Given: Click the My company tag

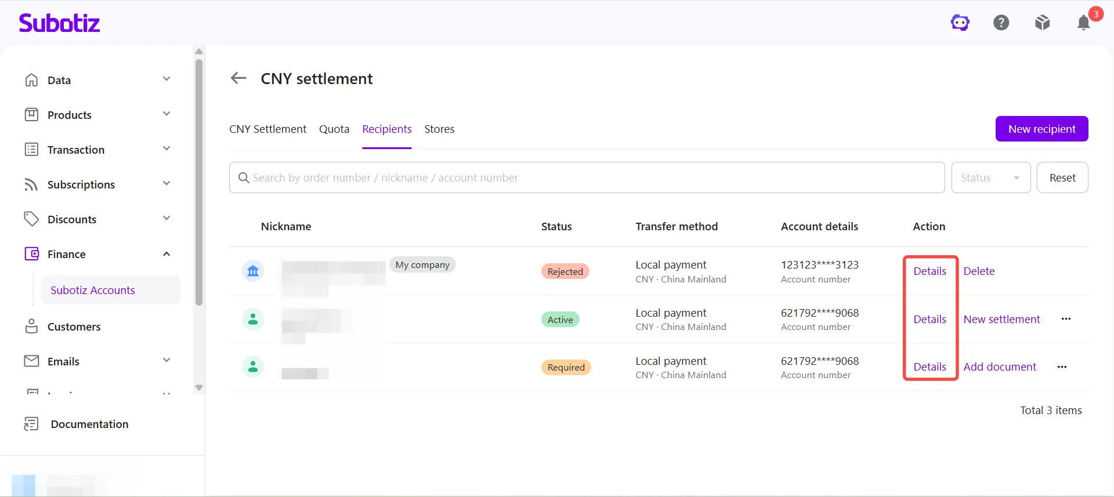Looking at the screenshot, I should pyautogui.click(x=422, y=264).
